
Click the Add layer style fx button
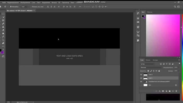click(x=160, y=91)
